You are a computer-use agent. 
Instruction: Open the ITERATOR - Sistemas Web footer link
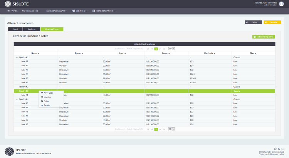tap(272, 152)
